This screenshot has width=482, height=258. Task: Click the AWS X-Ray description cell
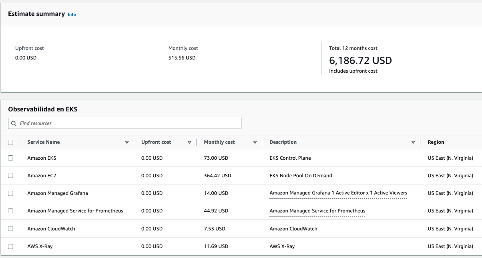click(282, 246)
